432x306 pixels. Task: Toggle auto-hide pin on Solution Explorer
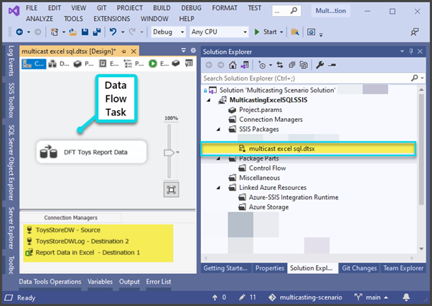411,52
